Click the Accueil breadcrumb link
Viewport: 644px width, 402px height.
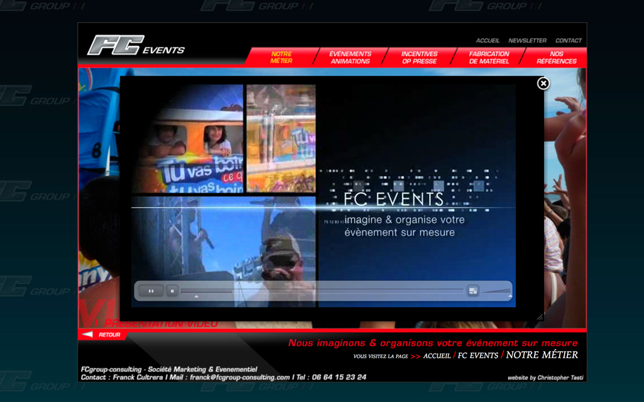tap(436, 356)
